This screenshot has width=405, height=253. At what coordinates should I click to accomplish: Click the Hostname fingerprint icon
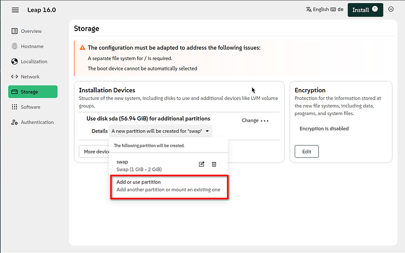15,46
